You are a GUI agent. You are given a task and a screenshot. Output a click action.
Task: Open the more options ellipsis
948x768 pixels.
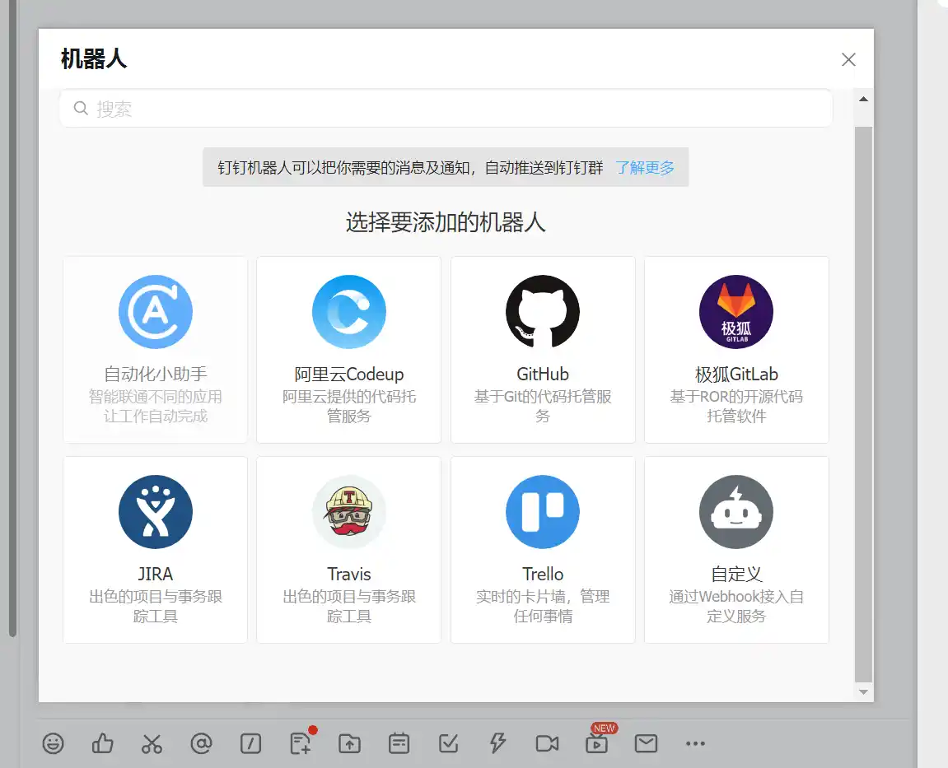pos(695,743)
